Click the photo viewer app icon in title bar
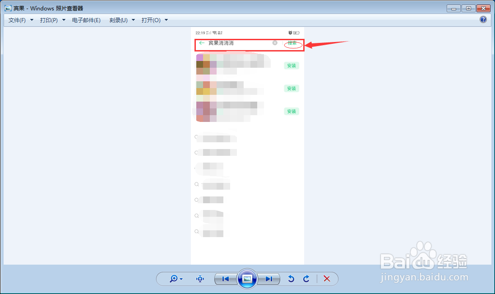 [8, 8]
